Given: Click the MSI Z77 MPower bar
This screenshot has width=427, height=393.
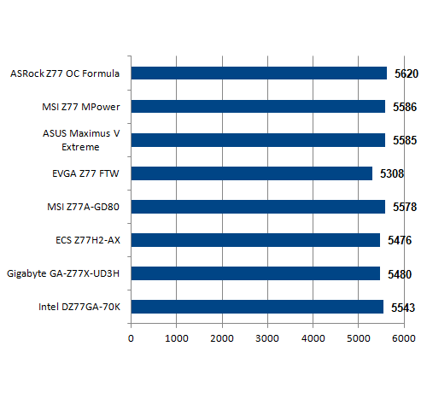Looking at the screenshot, I should pos(258,107).
